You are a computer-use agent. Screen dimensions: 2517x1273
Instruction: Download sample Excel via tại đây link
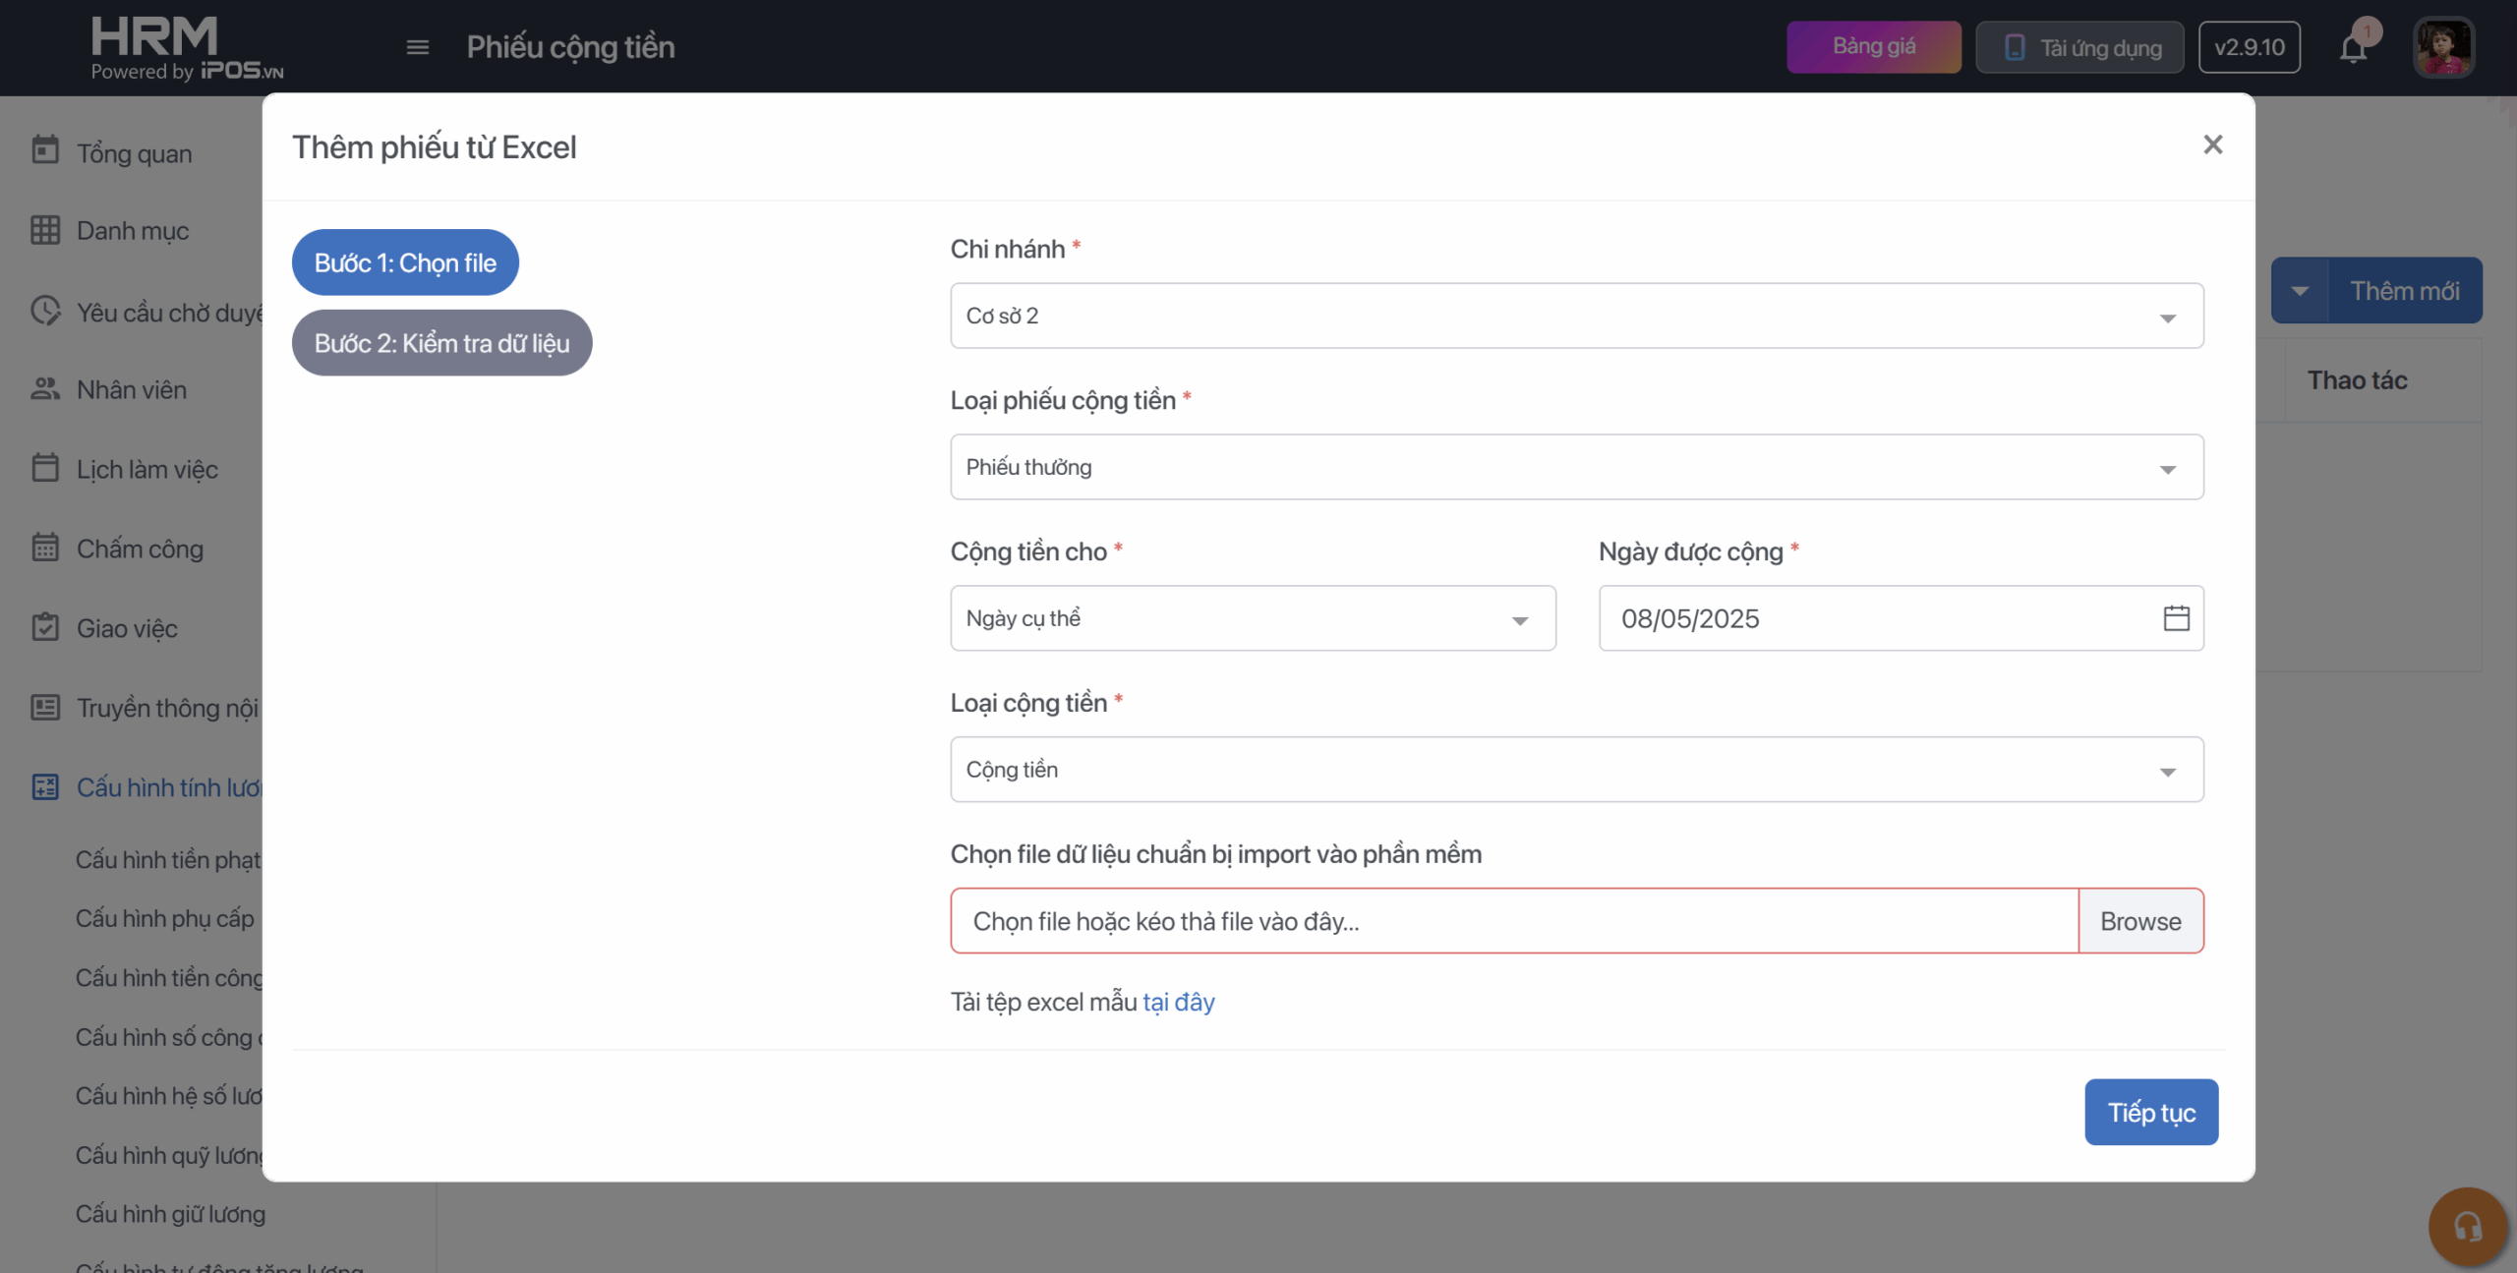(x=1178, y=1002)
